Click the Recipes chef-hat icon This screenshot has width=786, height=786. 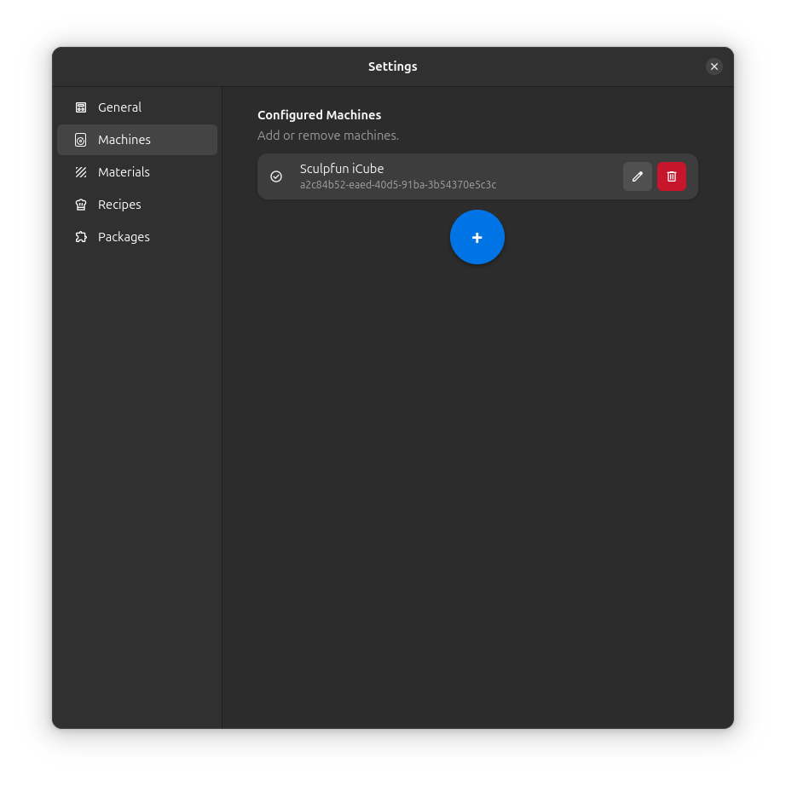81,204
